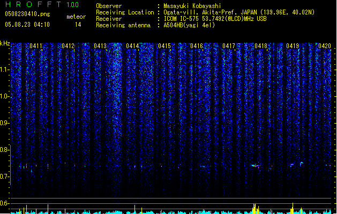Click the 0.6 kHz axis label

point(5,203)
